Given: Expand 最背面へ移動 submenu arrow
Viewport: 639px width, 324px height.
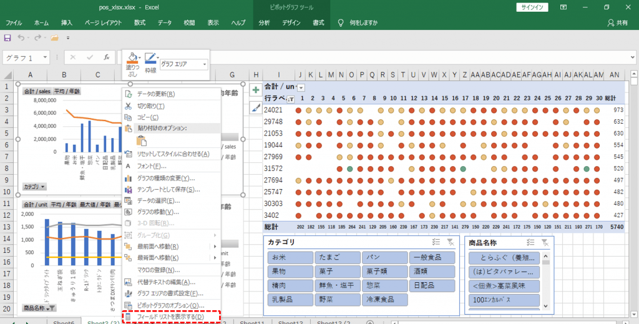Looking at the screenshot, I should pyautogui.click(x=215, y=258).
